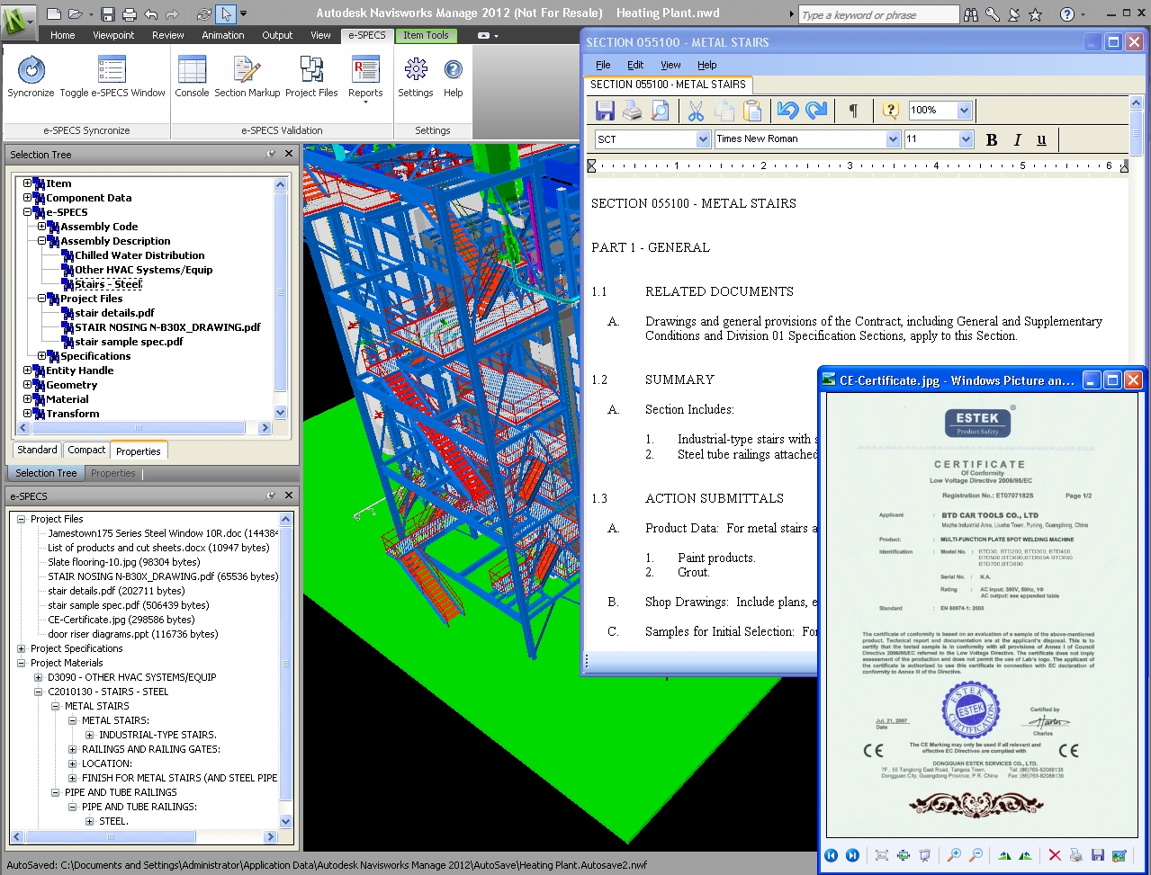The height and width of the screenshot is (875, 1151).
Task: Expand D3090 - OTHER HVAC SYSTEMS/EQUIP node
Action: click(x=39, y=677)
